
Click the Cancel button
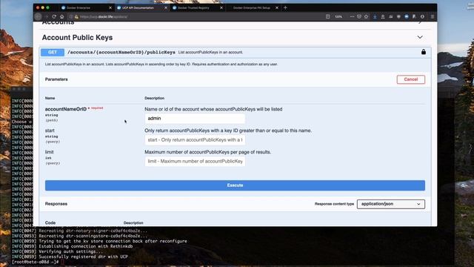(411, 79)
